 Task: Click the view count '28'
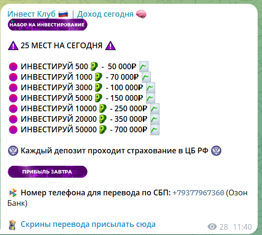coord(224,227)
